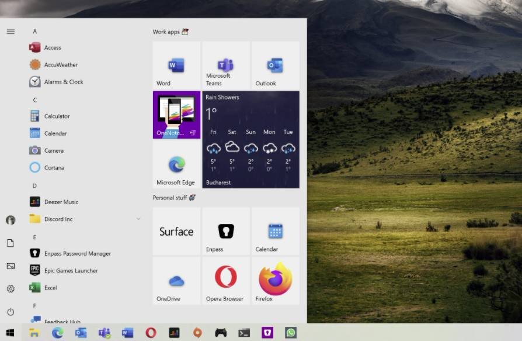
Task: Click the letter D list header
Action: click(x=34, y=185)
